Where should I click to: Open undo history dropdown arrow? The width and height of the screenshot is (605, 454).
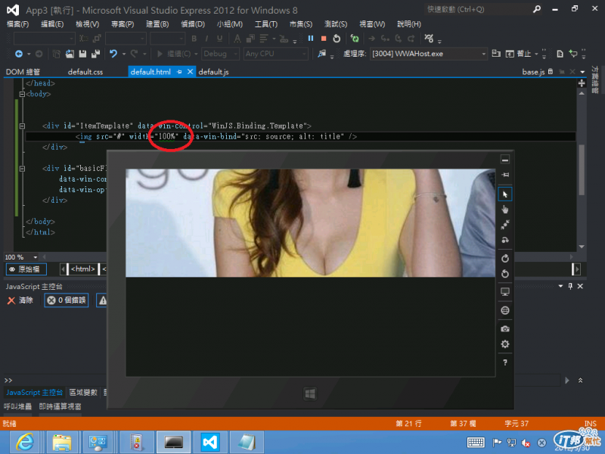click(x=124, y=54)
